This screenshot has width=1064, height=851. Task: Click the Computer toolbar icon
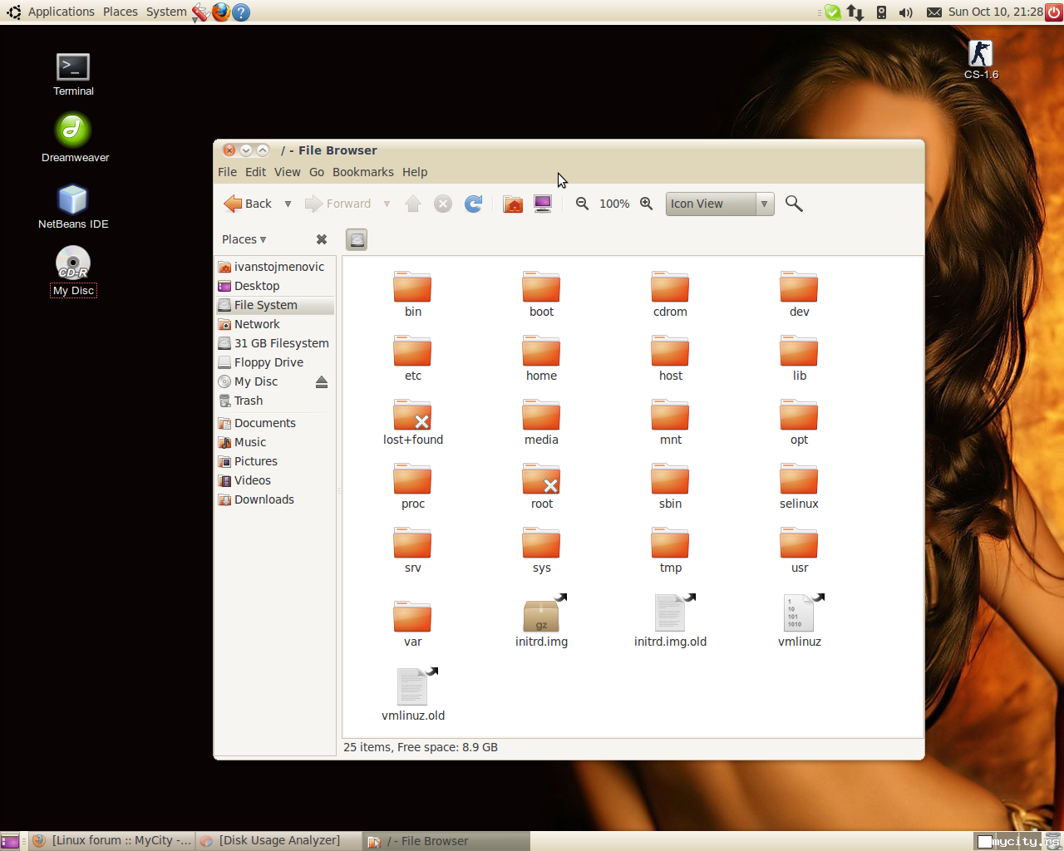click(543, 204)
